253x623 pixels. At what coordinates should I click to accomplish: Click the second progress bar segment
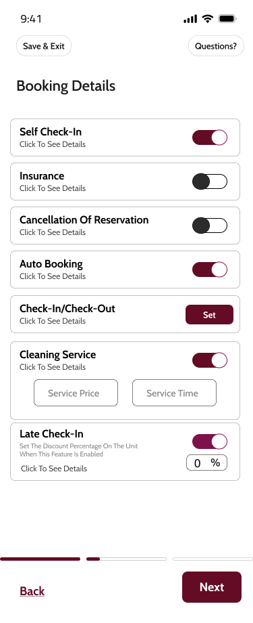click(126, 559)
